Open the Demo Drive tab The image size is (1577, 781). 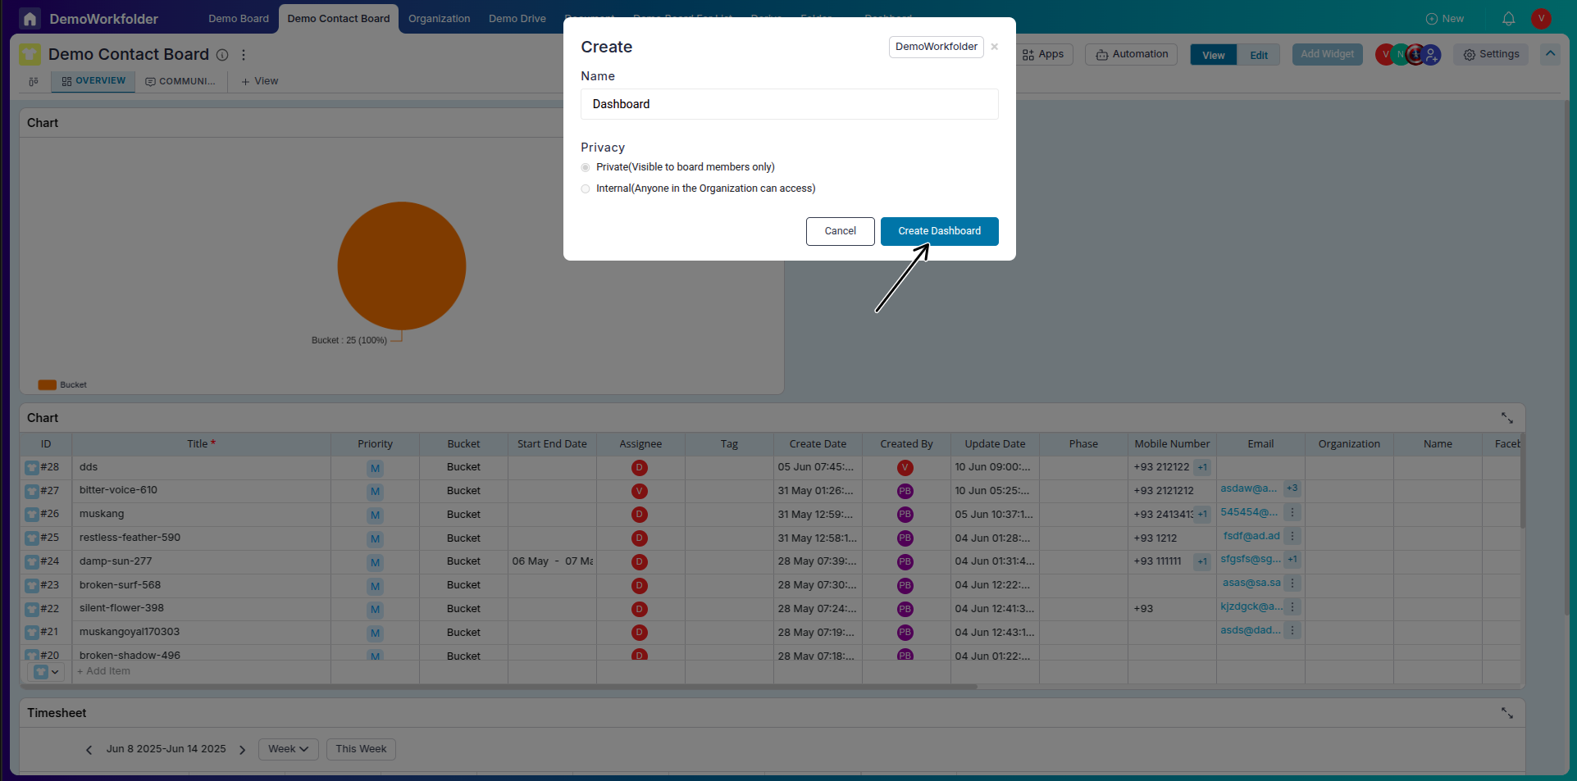click(517, 19)
